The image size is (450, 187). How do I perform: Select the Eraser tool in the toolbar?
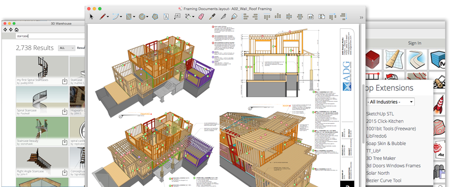point(201,16)
